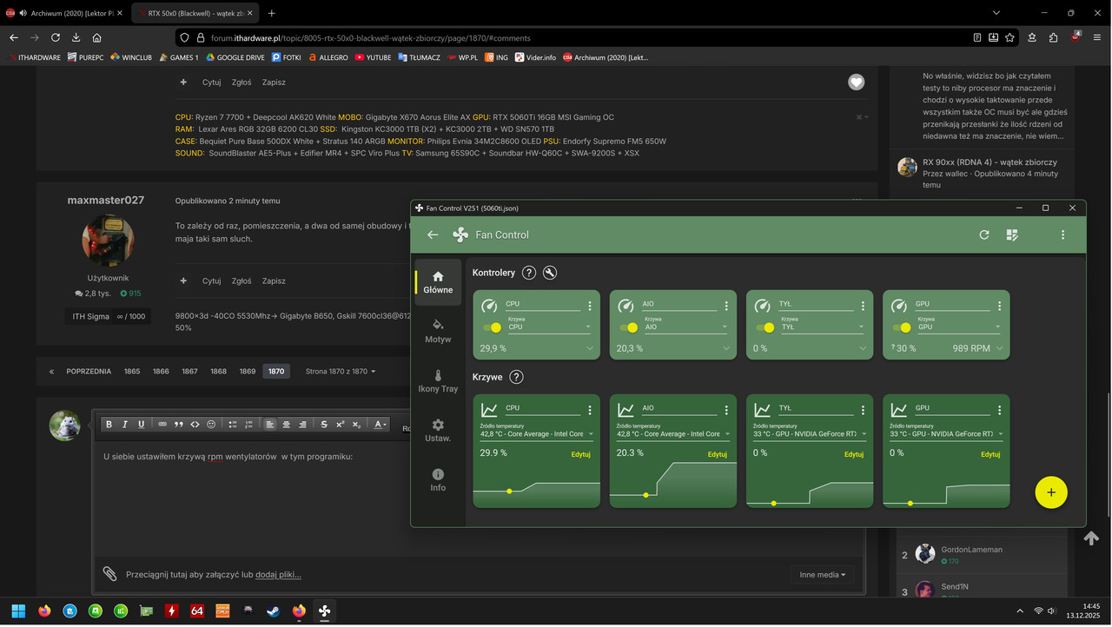Click Edytuj on the CPU curve card
The width and height of the screenshot is (1112, 627).
click(x=581, y=454)
